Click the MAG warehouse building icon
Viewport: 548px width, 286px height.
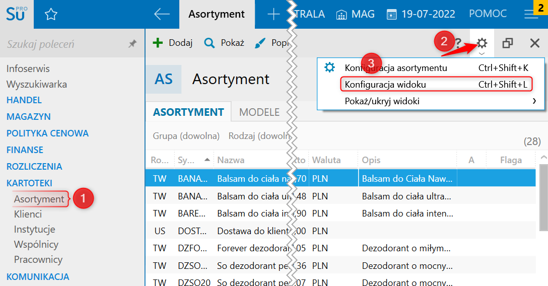click(341, 15)
